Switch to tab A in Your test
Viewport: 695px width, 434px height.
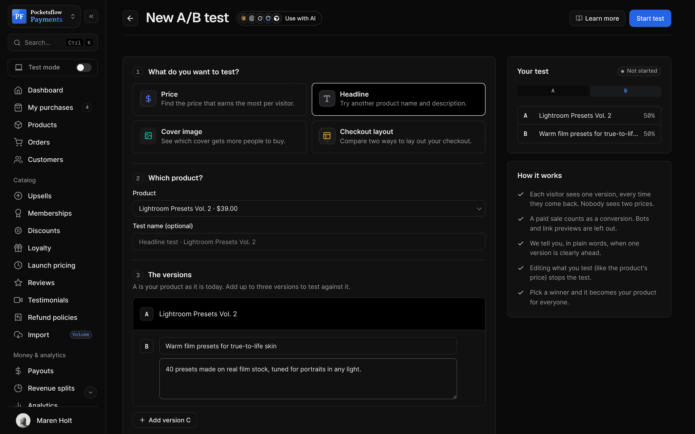coord(553,91)
